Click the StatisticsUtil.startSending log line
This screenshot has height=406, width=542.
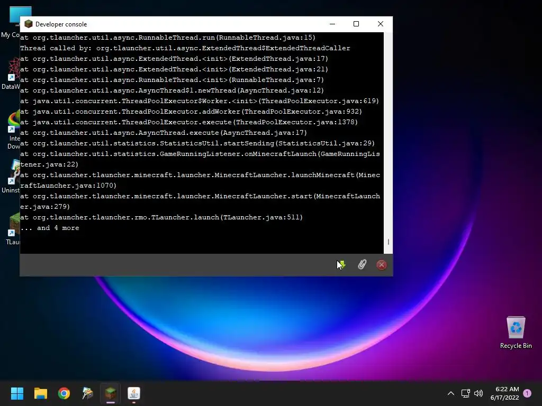click(197, 143)
